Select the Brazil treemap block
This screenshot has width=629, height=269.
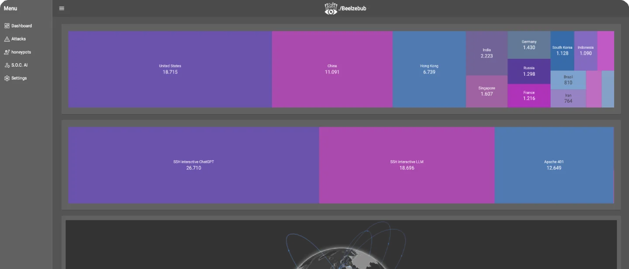point(568,80)
